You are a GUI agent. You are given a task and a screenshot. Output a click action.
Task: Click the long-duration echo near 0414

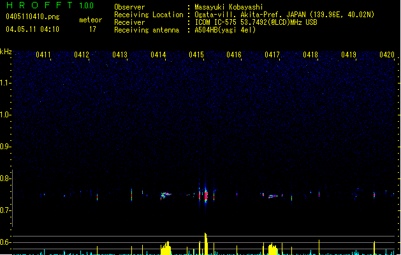166,195
